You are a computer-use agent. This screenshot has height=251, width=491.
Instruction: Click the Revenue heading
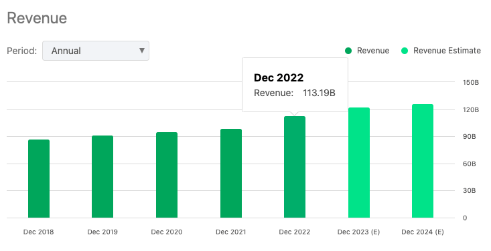[x=37, y=18]
